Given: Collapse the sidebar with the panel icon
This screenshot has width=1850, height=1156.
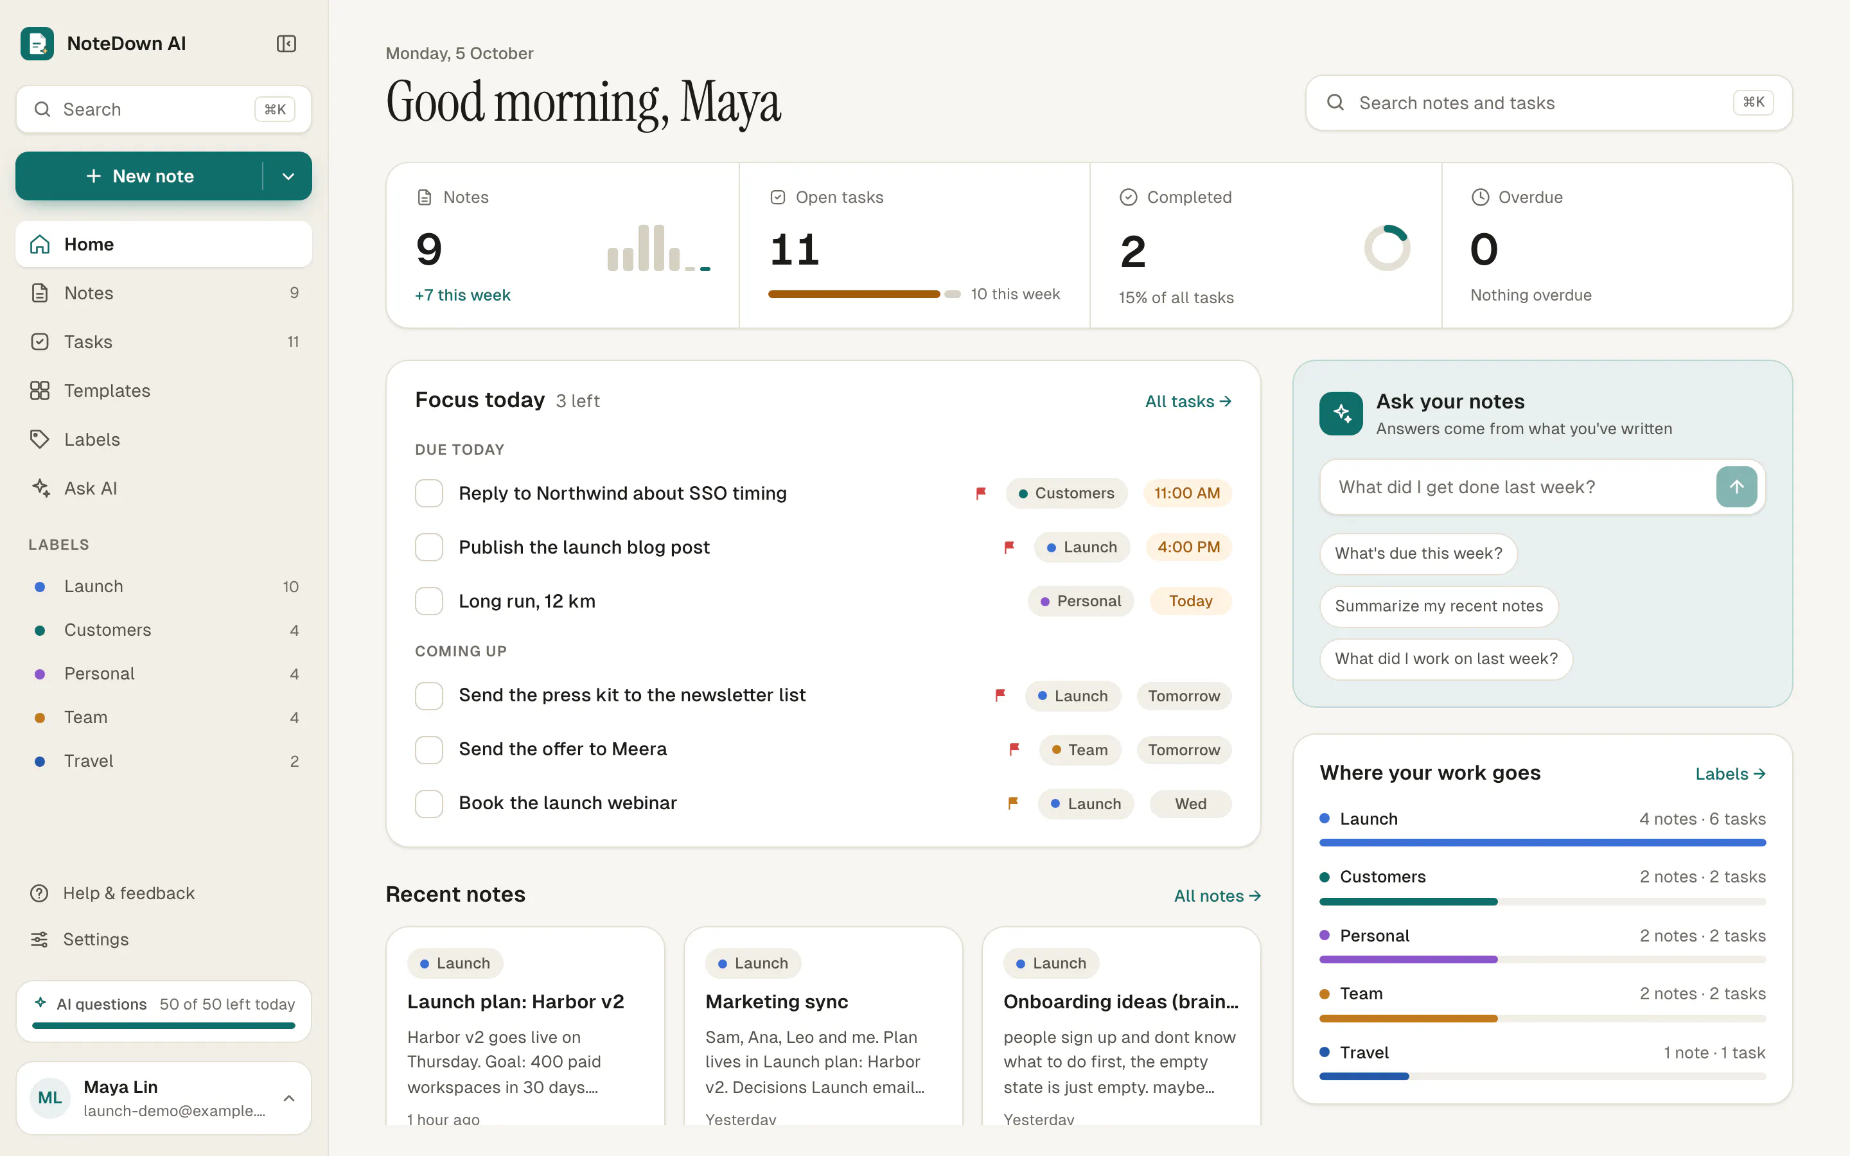Looking at the screenshot, I should 286,44.
